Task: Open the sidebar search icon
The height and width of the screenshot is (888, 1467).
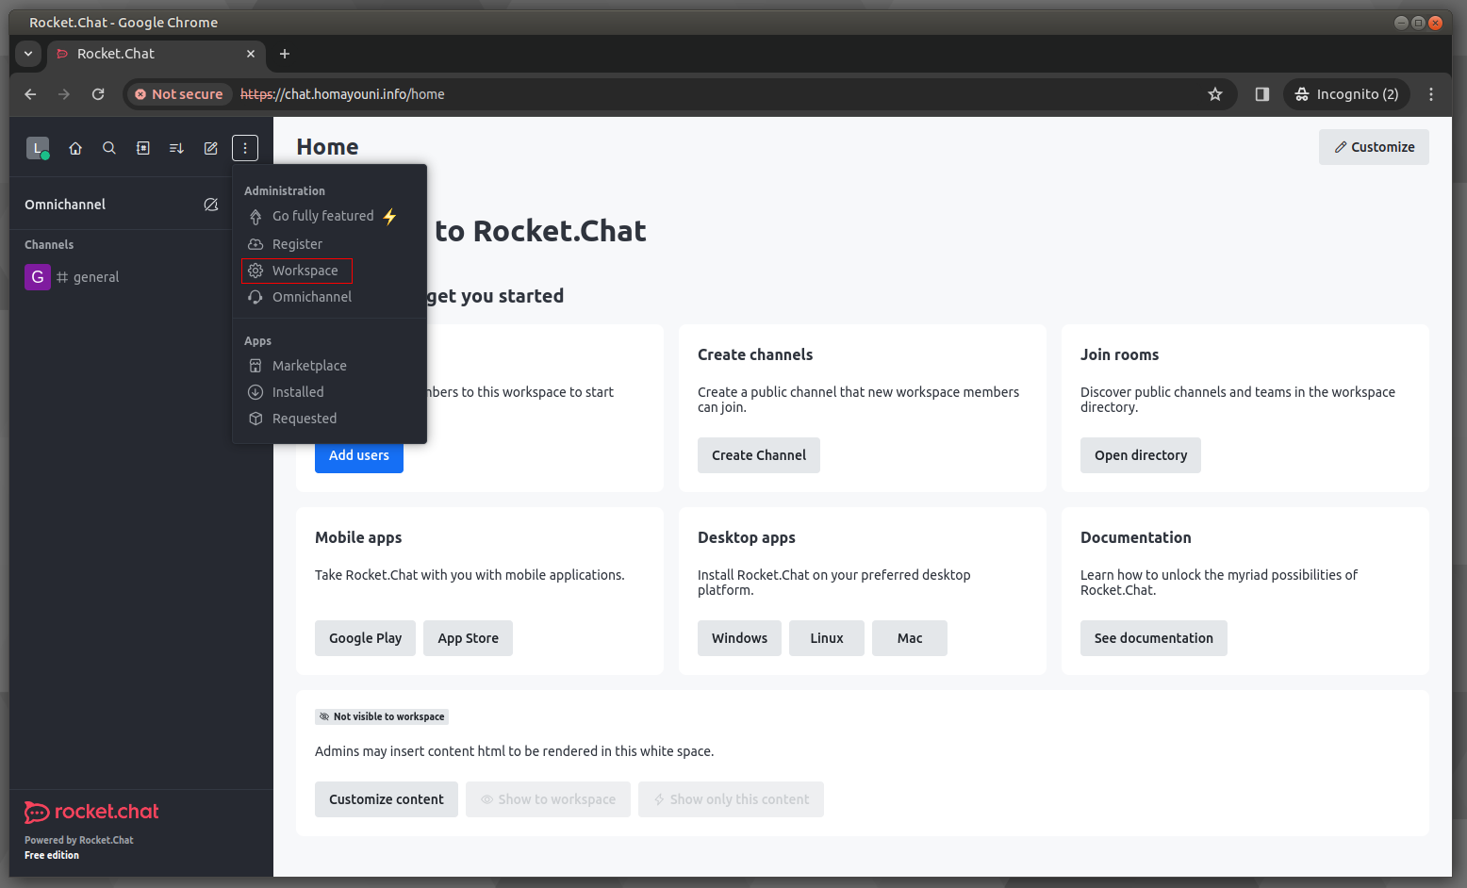Action: (109, 148)
